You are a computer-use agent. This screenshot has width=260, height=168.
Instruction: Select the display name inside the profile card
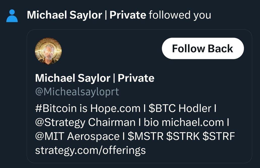click(94, 78)
